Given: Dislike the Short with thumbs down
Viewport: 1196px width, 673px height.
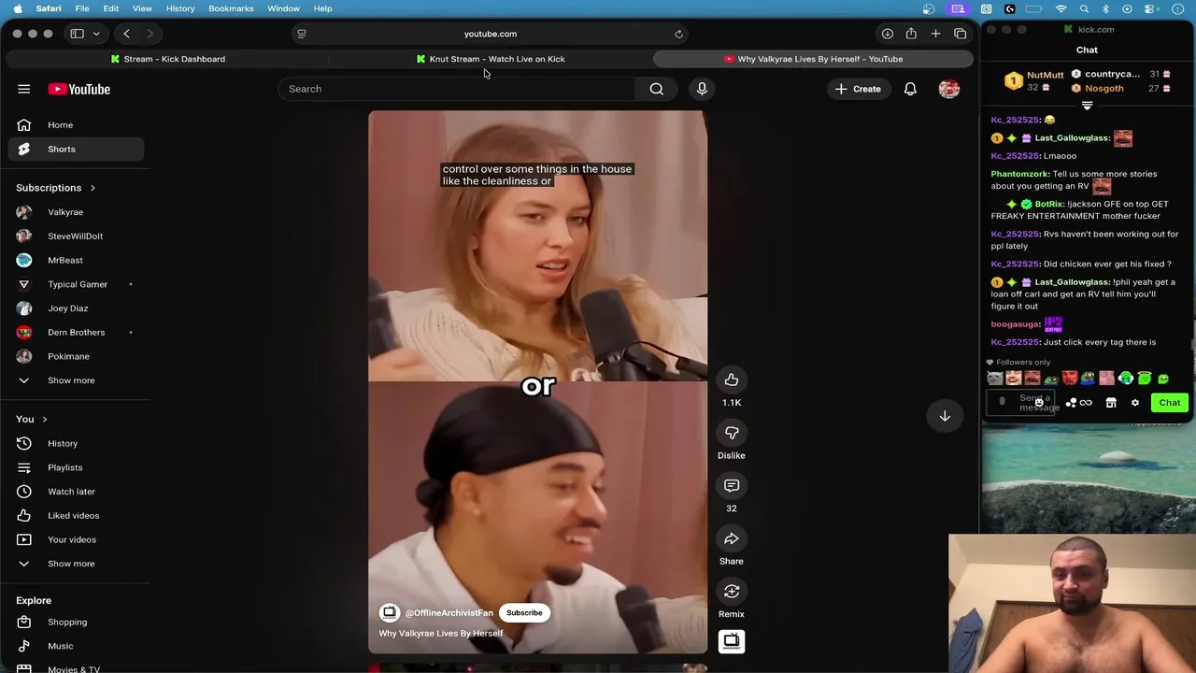Looking at the screenshot, I should click(732, 433).
